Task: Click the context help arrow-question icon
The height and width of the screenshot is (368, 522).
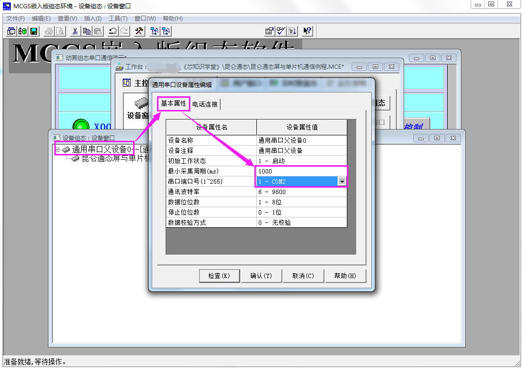Action: 307,31
